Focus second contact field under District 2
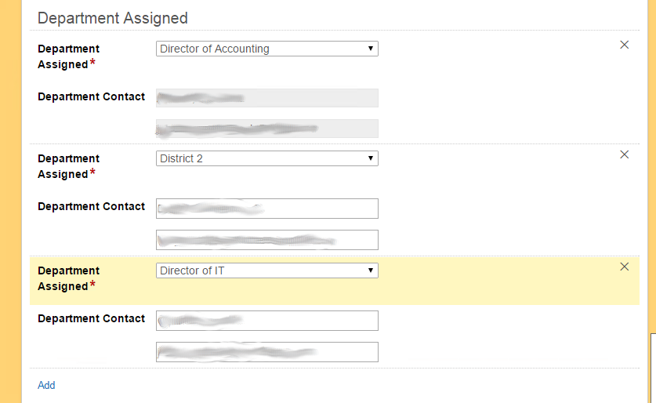The image size is (656, 403). tap(267, 240)
